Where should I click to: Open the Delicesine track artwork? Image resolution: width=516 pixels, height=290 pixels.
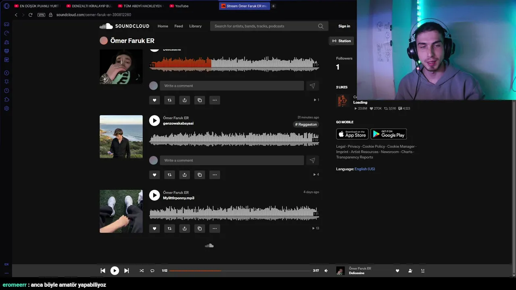click(x=121, y=67)
